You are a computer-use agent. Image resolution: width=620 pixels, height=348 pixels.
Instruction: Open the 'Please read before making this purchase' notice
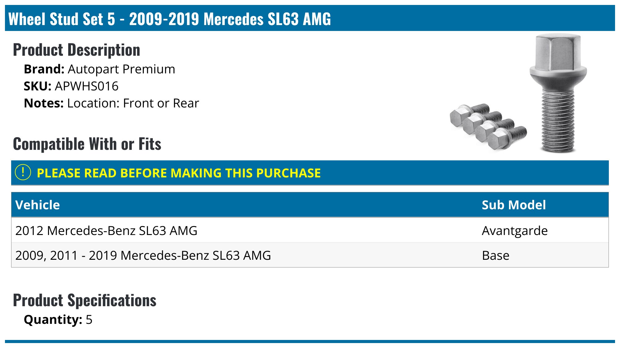coord(179,173)
